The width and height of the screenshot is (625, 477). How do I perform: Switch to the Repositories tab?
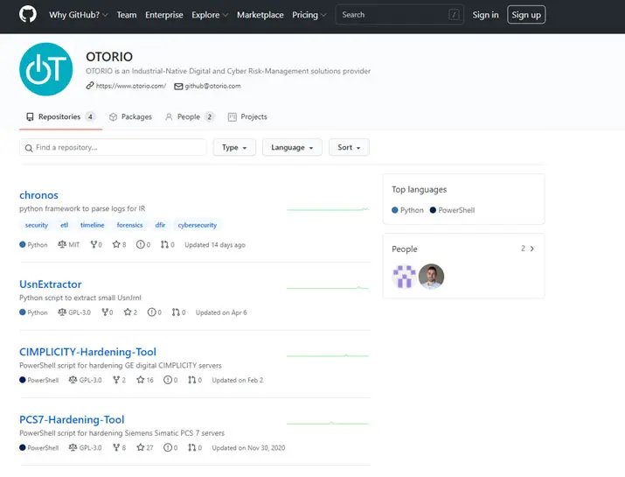pos(60,116)
